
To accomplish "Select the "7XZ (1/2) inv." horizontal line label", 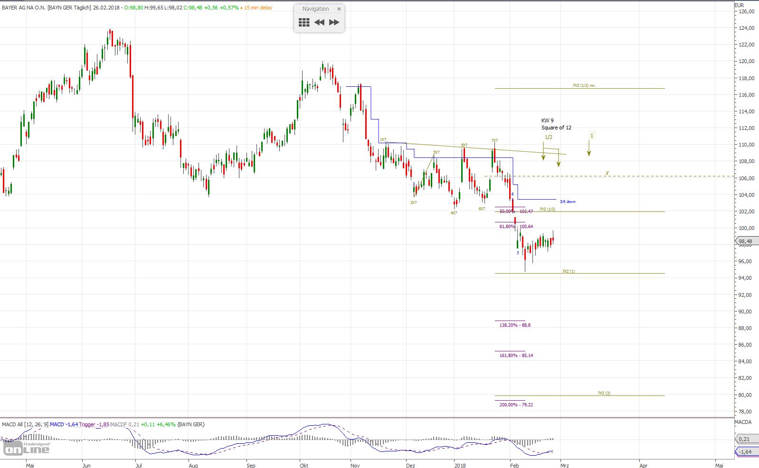I will click(584, 86).
